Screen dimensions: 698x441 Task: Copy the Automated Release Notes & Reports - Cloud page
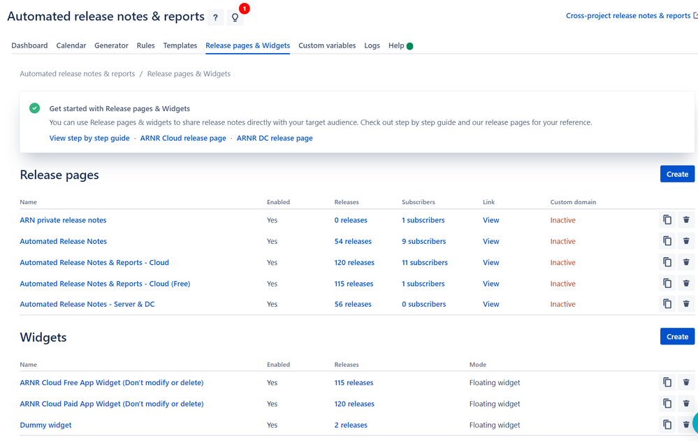(667, 261)
